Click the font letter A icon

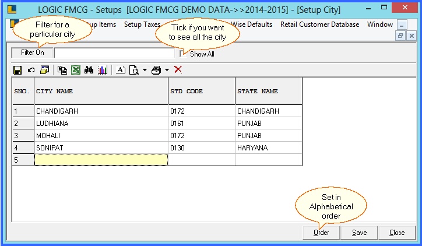pos(121,70)
